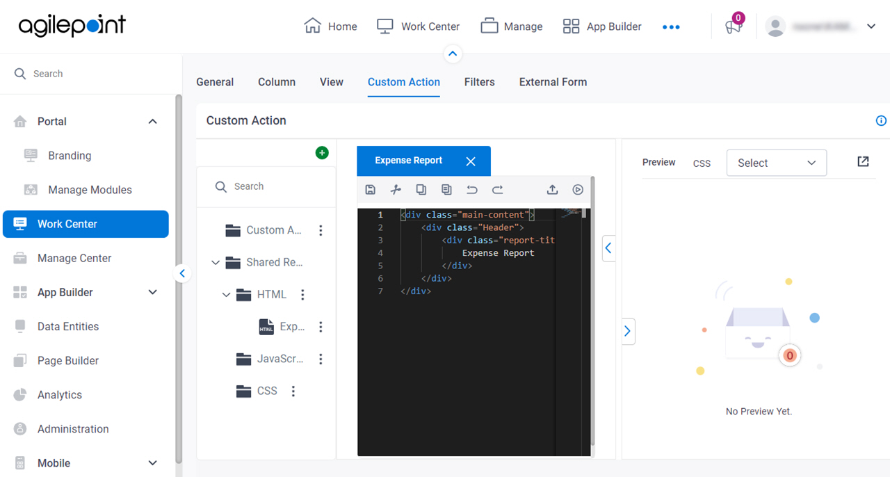Switch to the Column tab
890x477 pixels.
coord(277,82)
